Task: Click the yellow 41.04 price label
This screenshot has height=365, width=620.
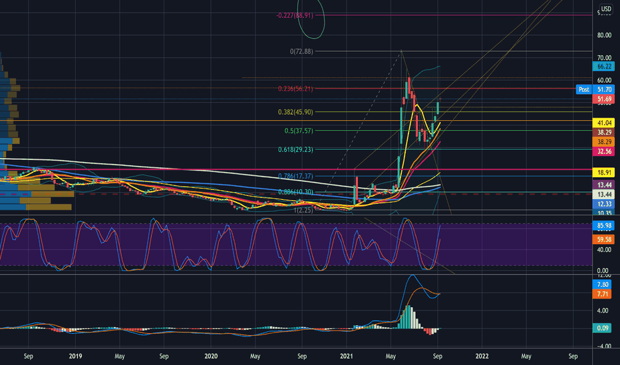Action: (604, 123)
